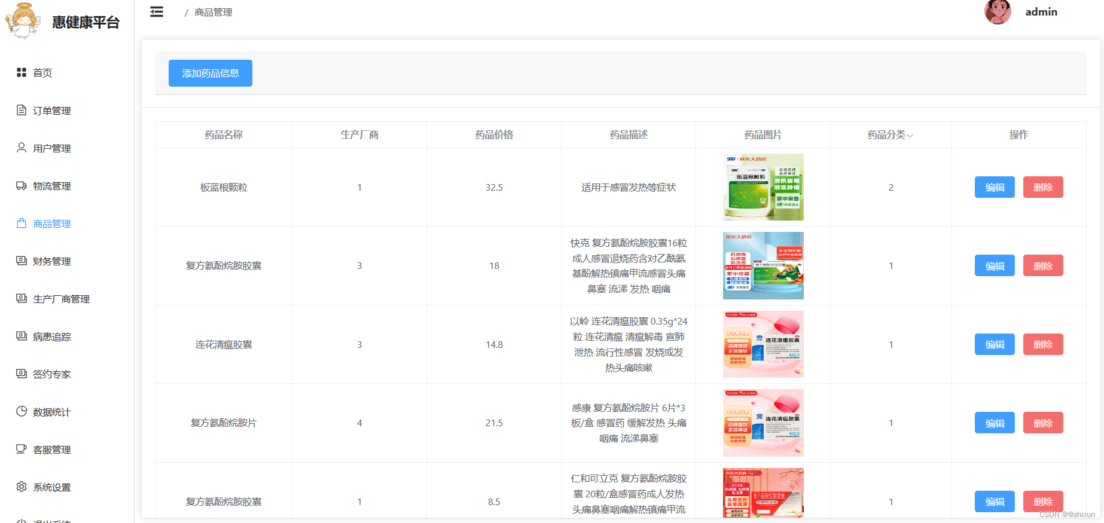Click the admin username text
The height and width of the screenshot is (523, 1104).
(1041, 12)
